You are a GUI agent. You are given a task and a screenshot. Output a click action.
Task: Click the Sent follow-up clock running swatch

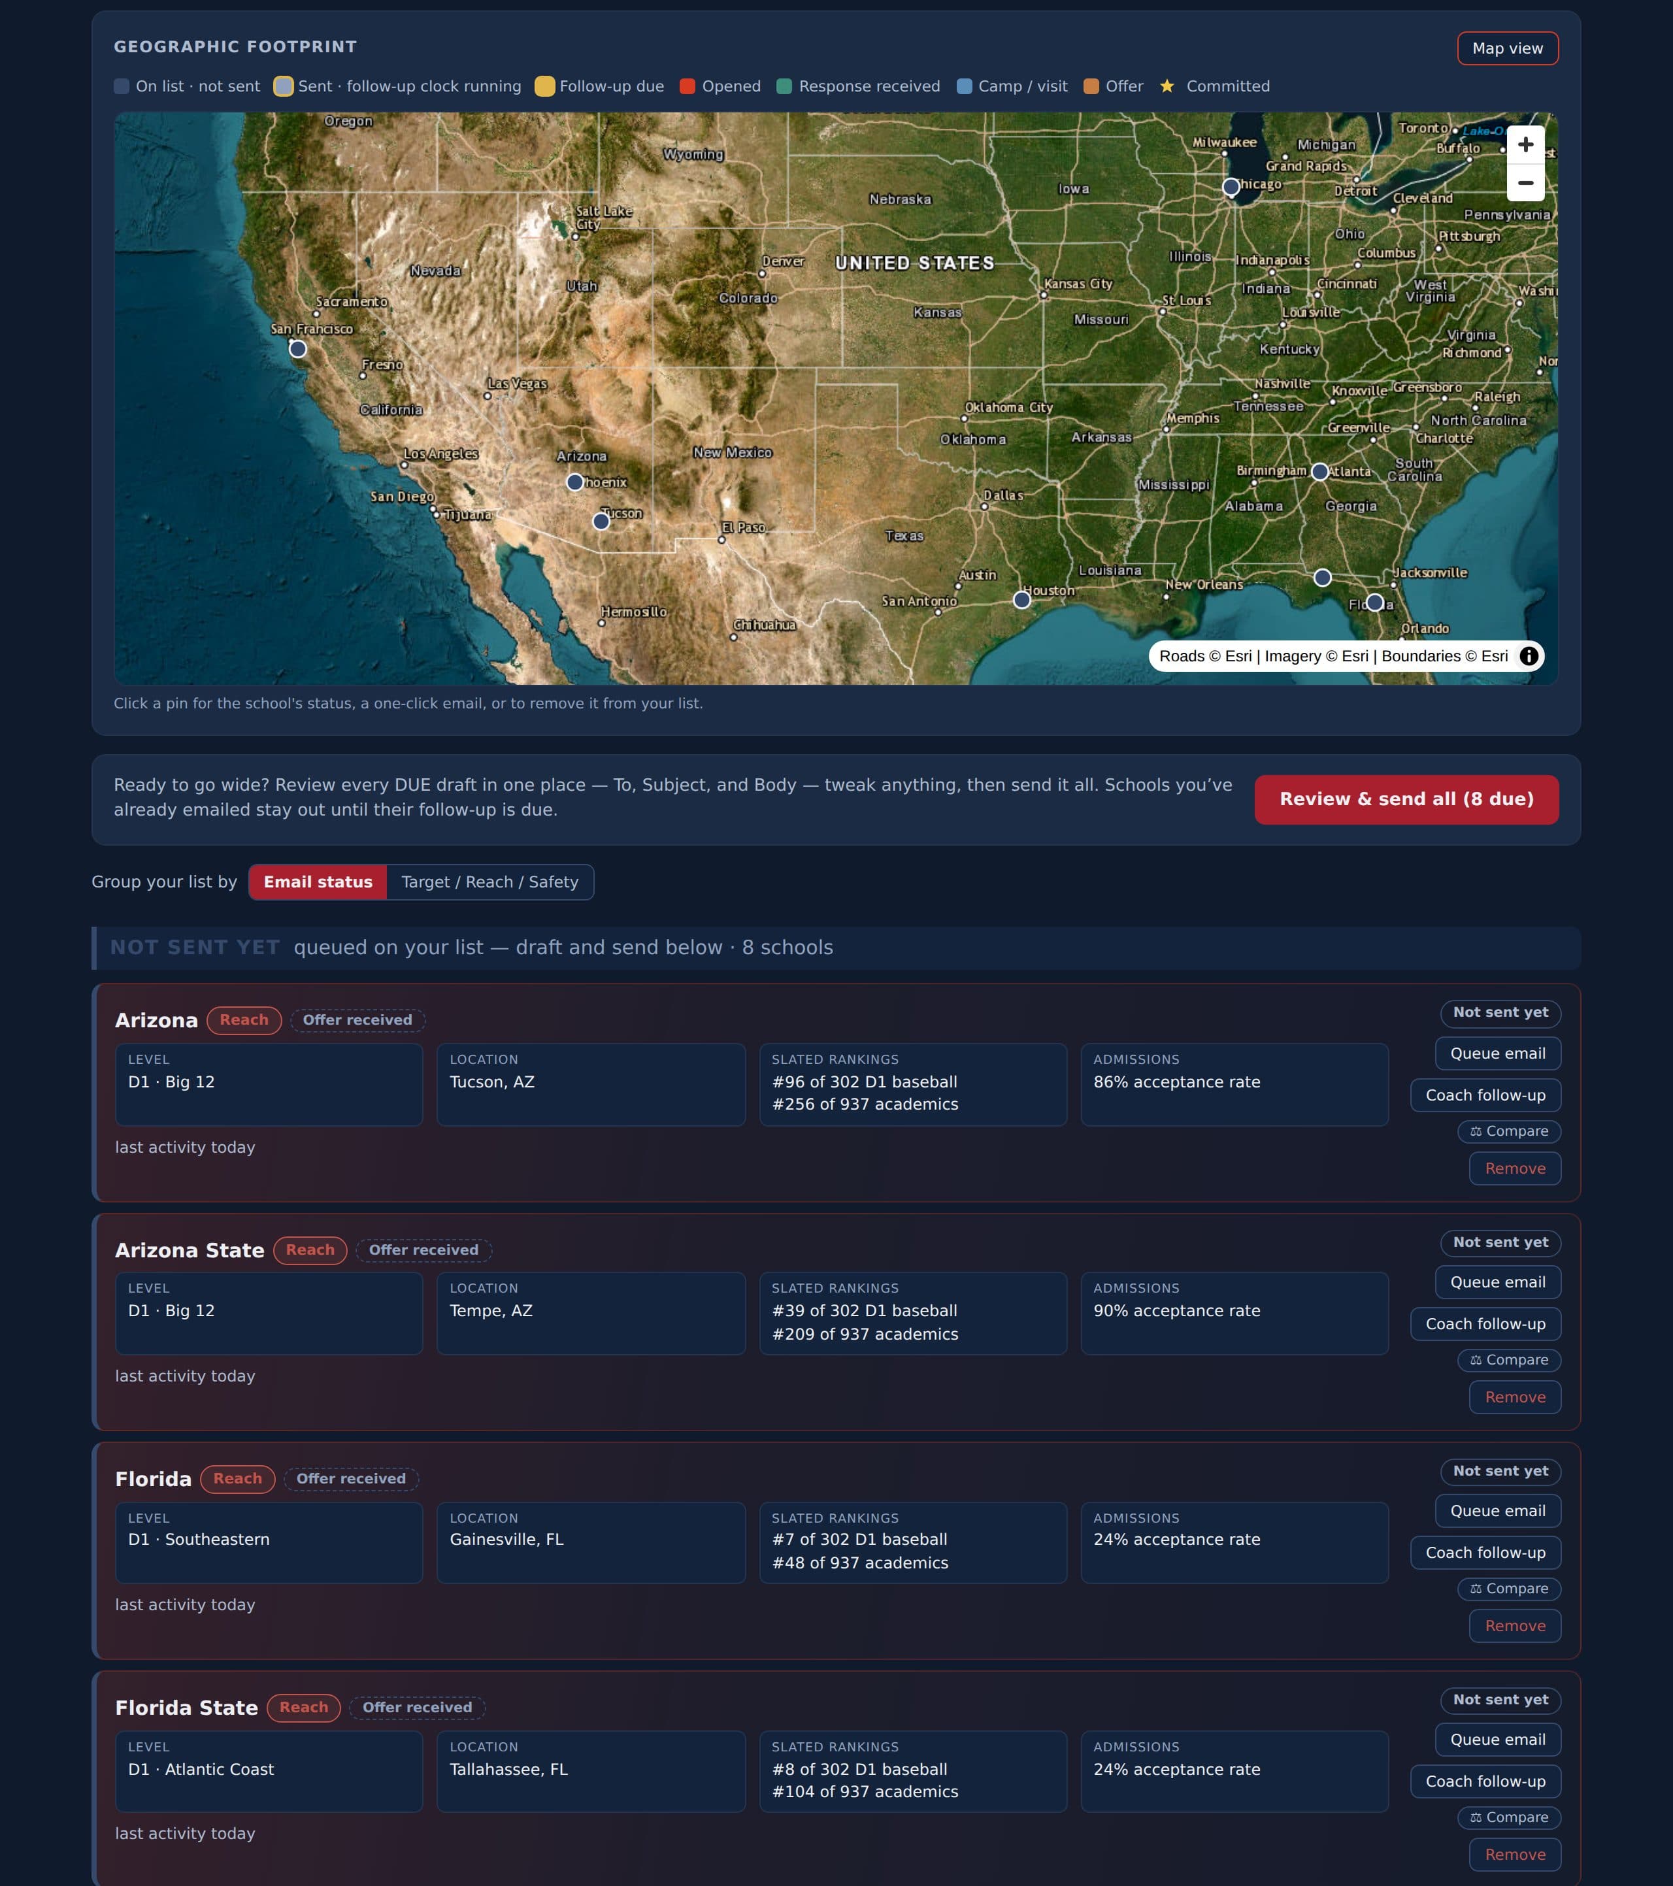(283, 86)
